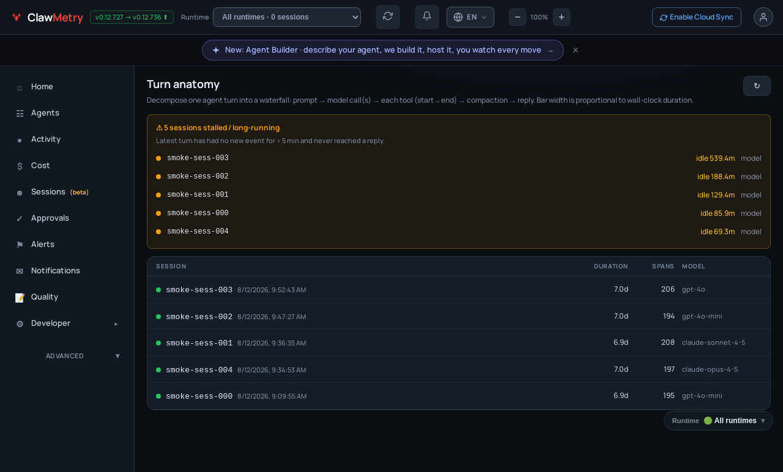Viewport: 783px width, 472px height.
Task: Open the user profile avatar
Action: pyautogui.click(x=763, y=17)
